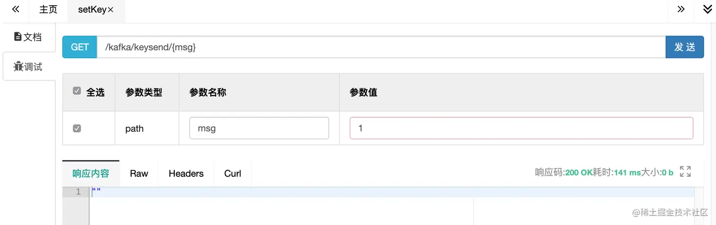716x225 pixels.
Task: Click the fullscreen expand icon in response panel
Action: pos(685,172)
